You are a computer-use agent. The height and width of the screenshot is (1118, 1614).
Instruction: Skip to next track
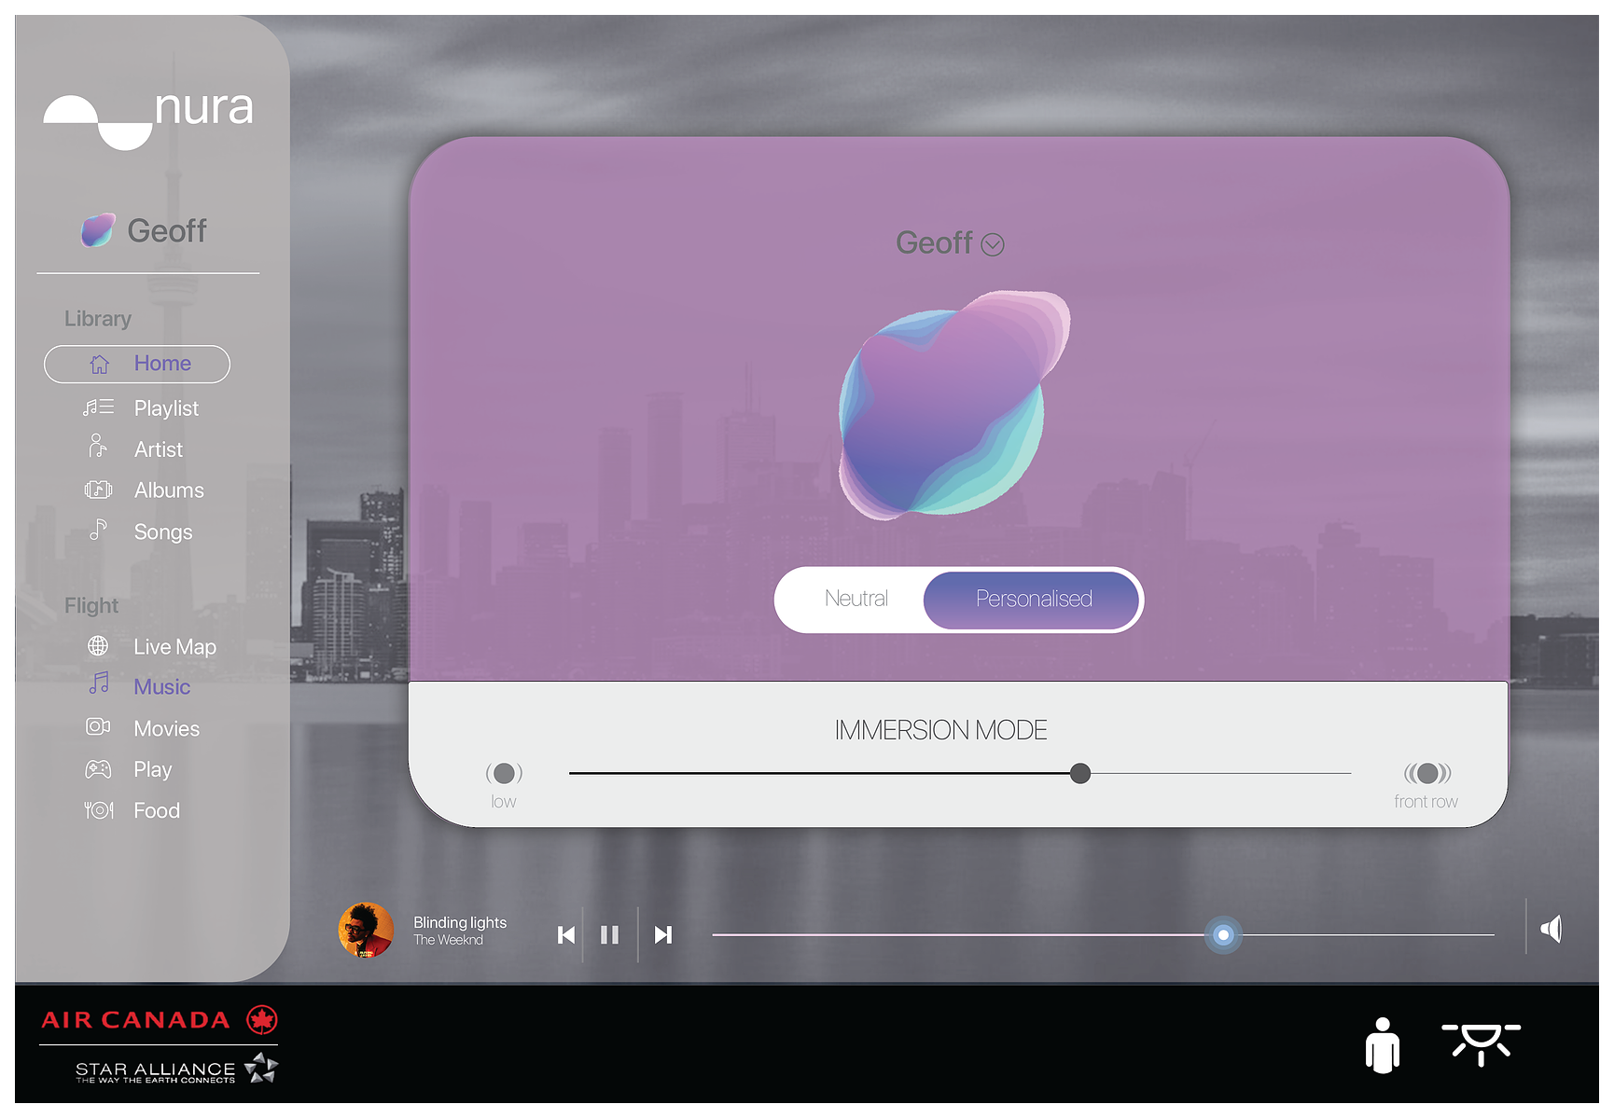(663, 935)
